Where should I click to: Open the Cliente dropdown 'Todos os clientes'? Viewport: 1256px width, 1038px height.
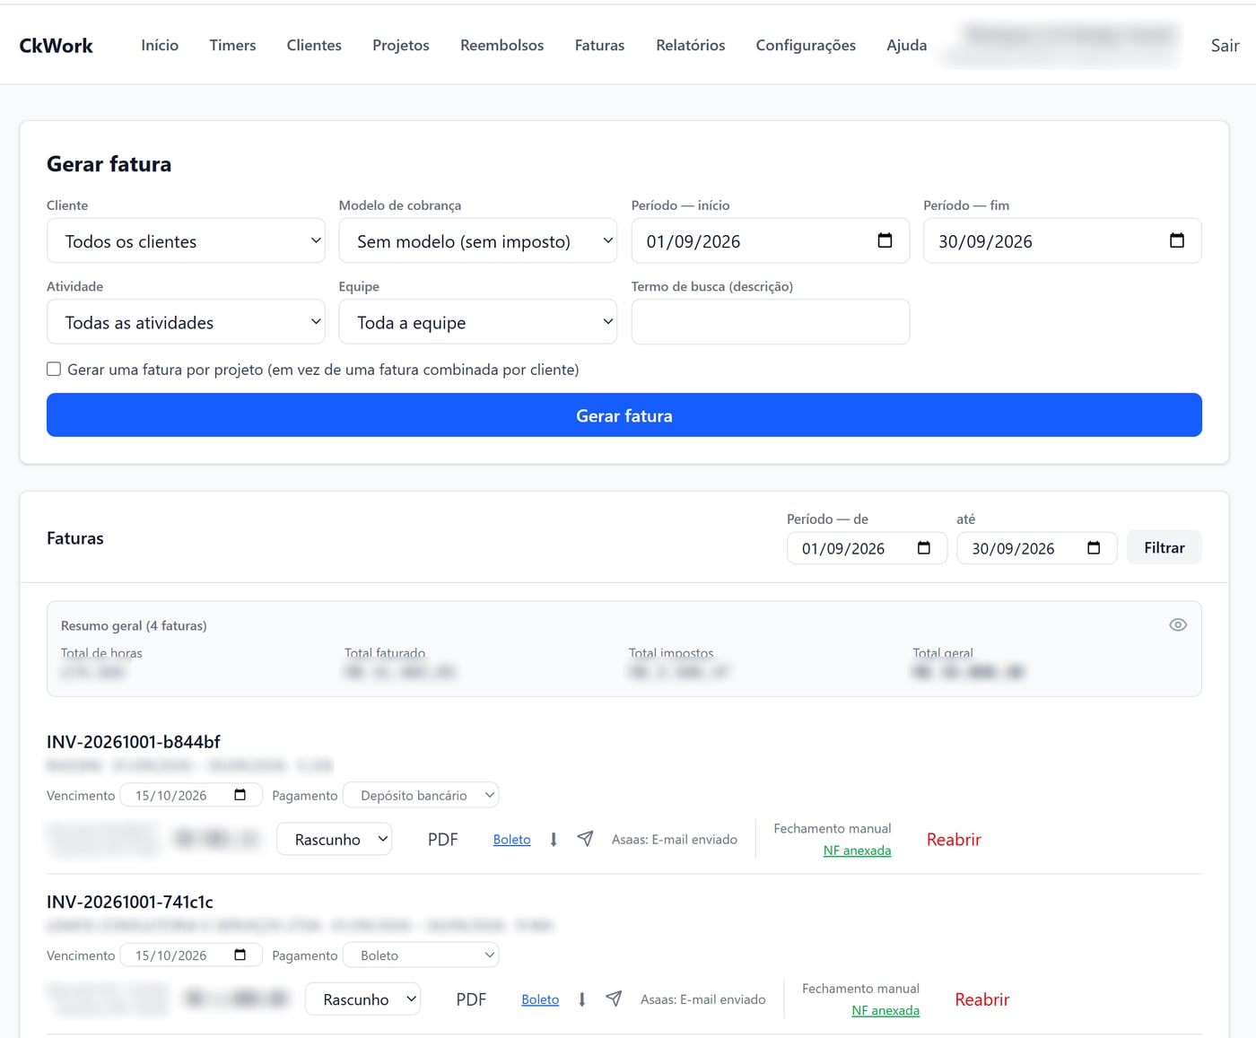(186, 240)
